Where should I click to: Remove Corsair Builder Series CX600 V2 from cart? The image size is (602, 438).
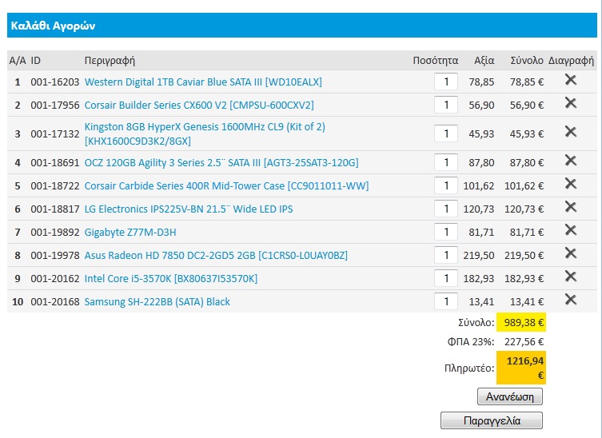click(x=571, y=103)
